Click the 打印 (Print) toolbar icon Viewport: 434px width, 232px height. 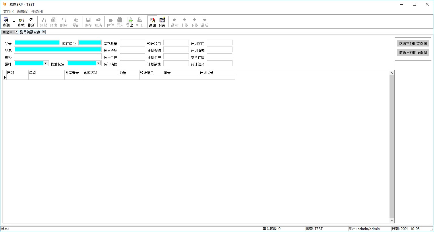tap(140, 22)
